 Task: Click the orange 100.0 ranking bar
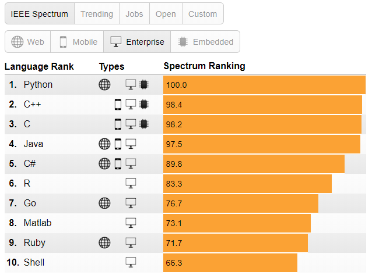pos(264,85)
